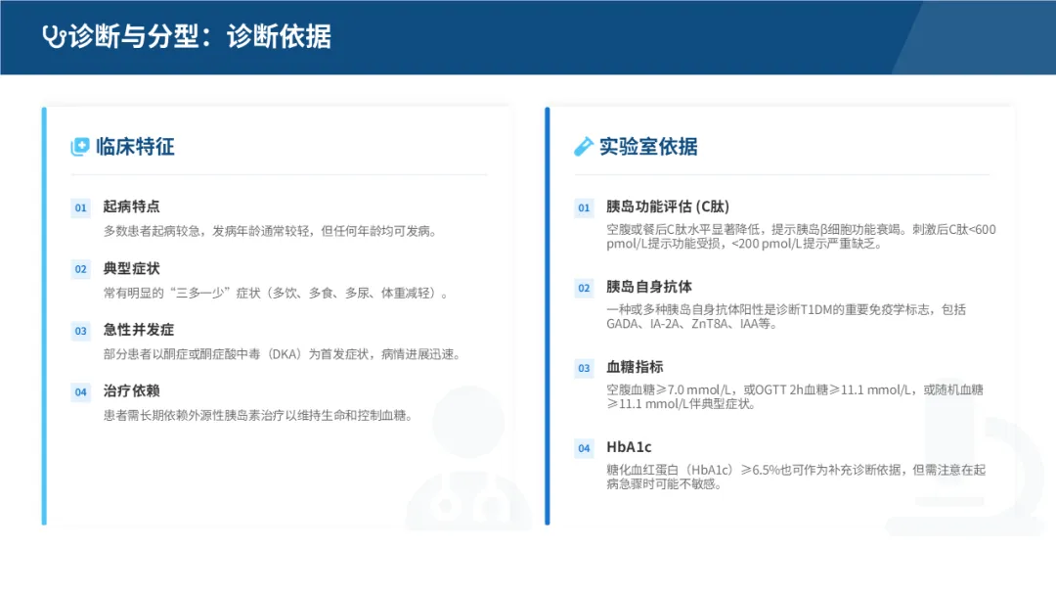
Task: Click the text listing GADA、IA-2A、ZnT8A、IAA
Action: click(786, 317)
